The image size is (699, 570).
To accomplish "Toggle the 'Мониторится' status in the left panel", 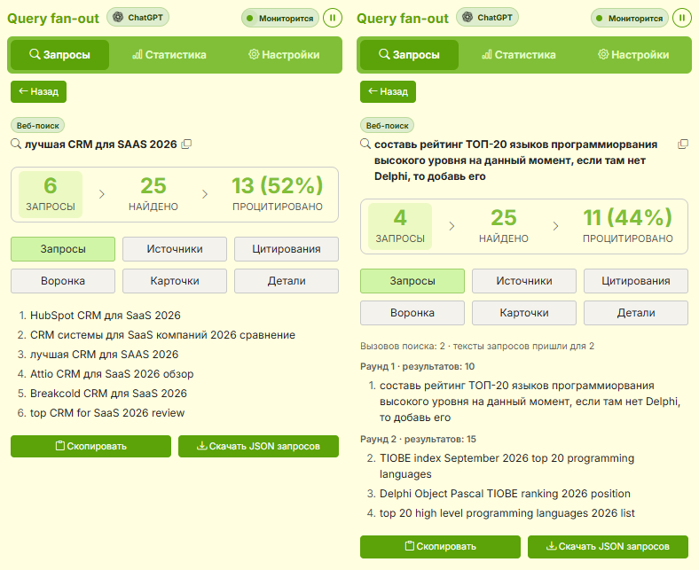I will pyautogui.click(x=280, y=19).
